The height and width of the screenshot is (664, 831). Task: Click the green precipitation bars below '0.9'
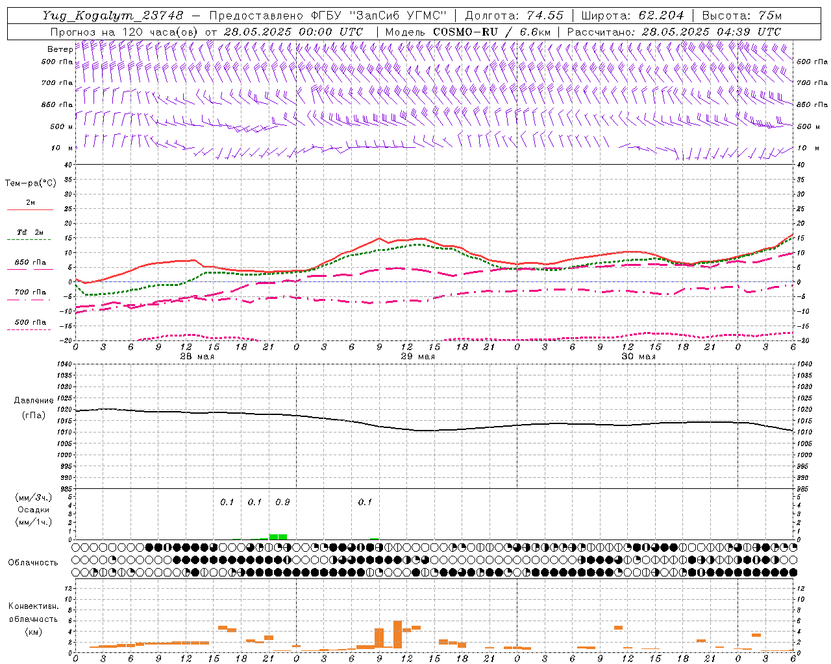pyautogui.click(x=278, y=537)
